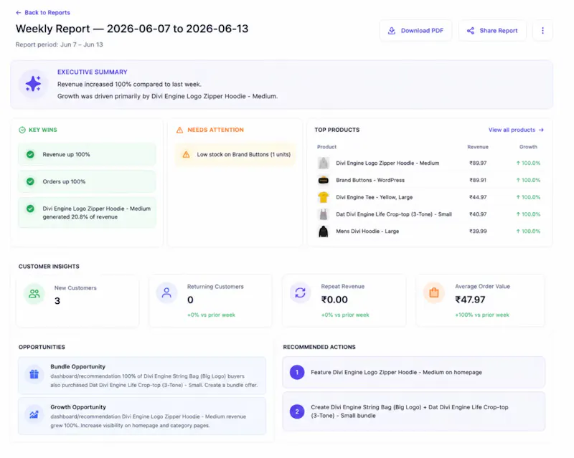Click the Weekly Report title heading
Screen dimensions: 574x458
pyautogui.click(x=132, y=29)
